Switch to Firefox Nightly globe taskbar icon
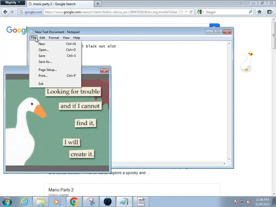The image size is (276, 207). click(x=108, y=202)
